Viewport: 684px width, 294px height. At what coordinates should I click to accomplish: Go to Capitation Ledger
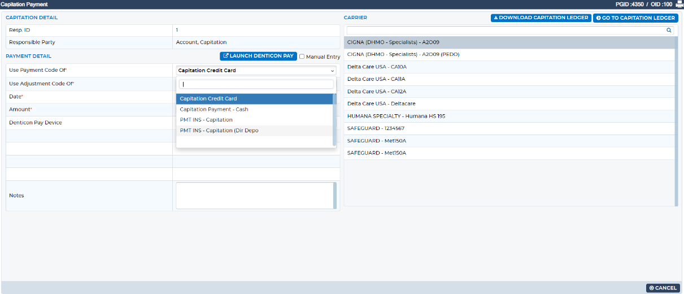point(635,18)
